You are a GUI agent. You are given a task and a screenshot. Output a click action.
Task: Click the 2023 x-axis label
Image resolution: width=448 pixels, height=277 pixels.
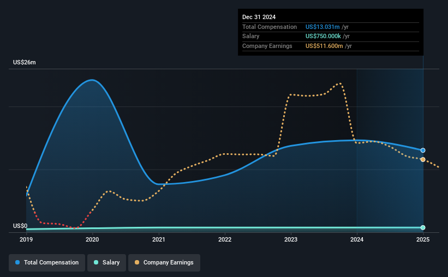(291, 239)
